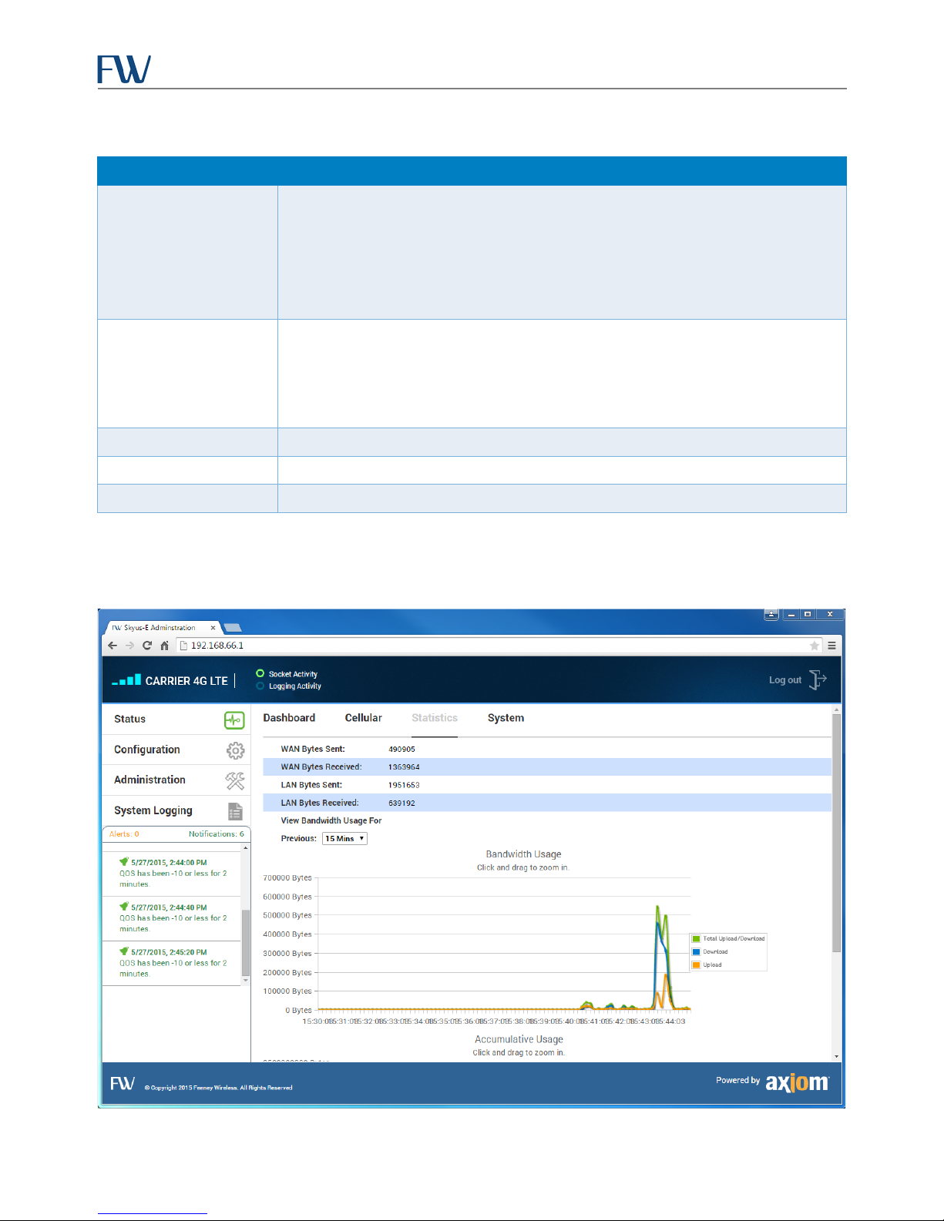Click the main page vertical scrollbar thumb
This screenshot has width=944, height=1221.
point(836,833)
